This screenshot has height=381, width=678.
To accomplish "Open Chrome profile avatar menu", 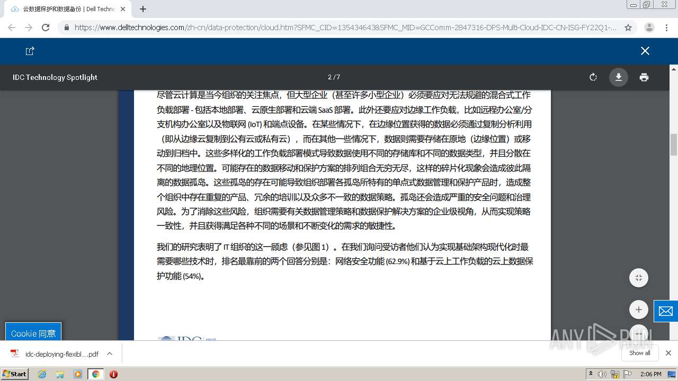I will click(649, 28).
